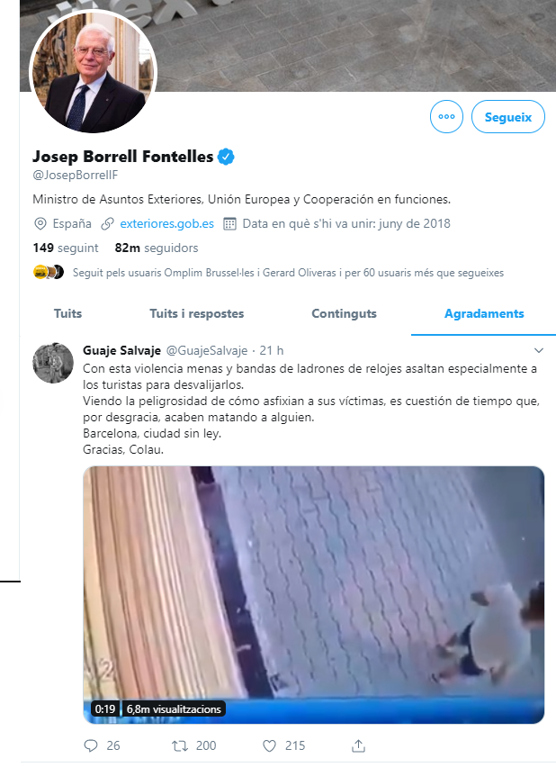Open Guaje Salvaje's avatar
The height and width of the screenshot is (767, 556).
pyautogui.click(x=53, y=363)
